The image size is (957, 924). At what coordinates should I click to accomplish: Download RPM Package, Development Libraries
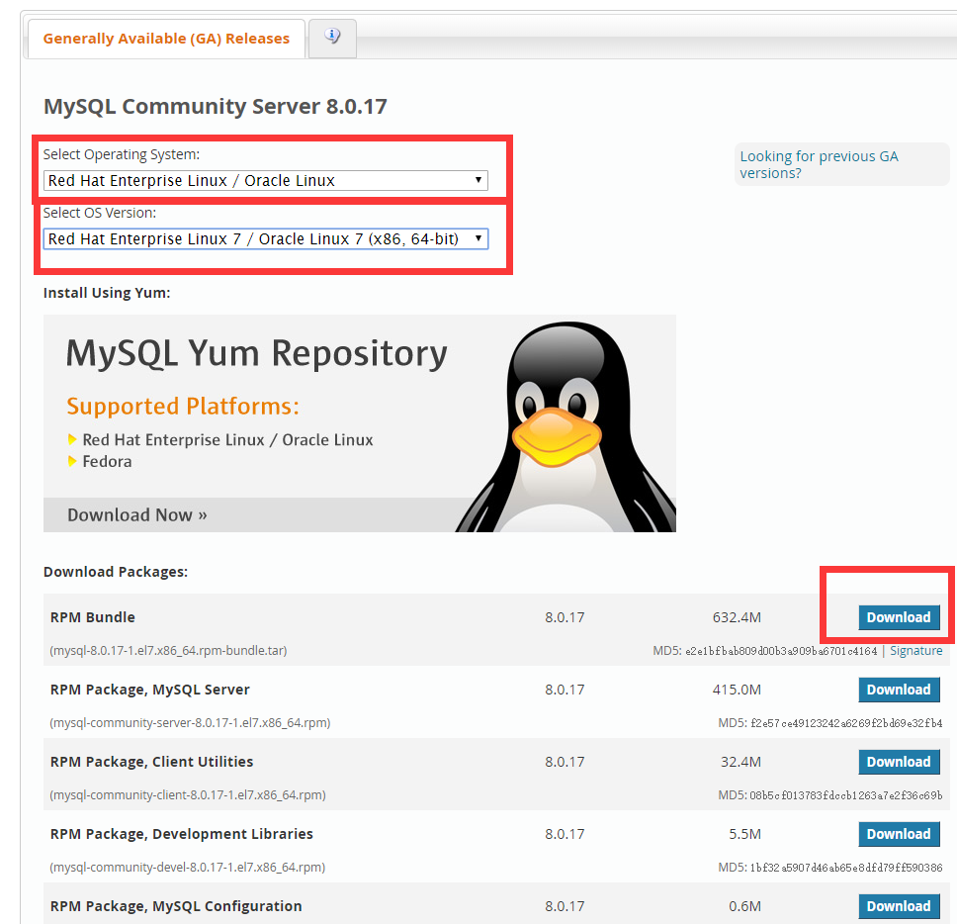click(899, 834)
